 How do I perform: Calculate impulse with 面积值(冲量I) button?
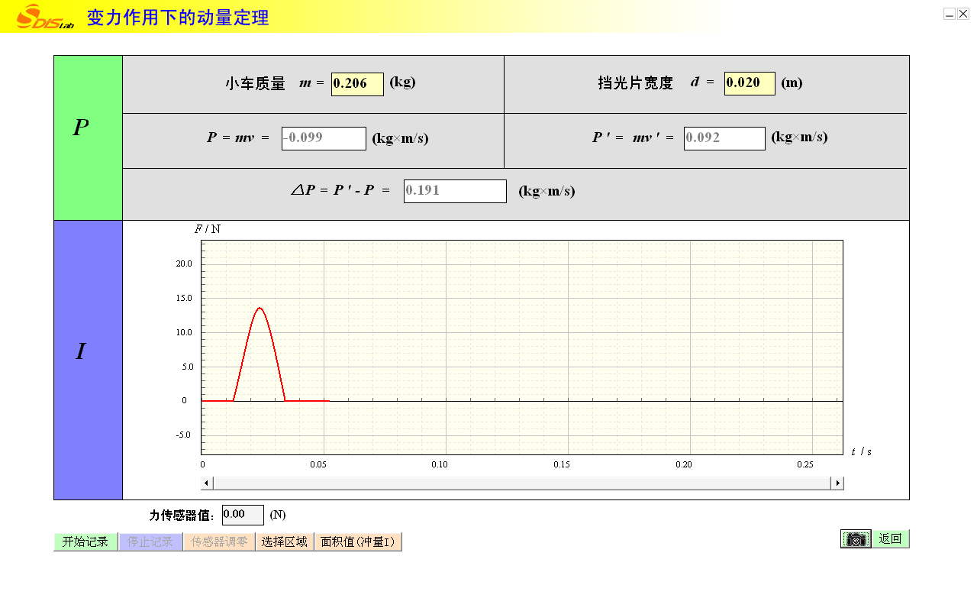point(358,541)
